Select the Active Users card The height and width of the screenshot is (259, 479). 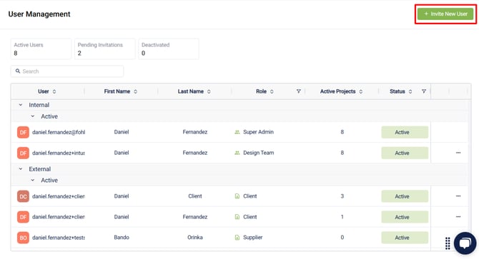click(x=41, y=49)
